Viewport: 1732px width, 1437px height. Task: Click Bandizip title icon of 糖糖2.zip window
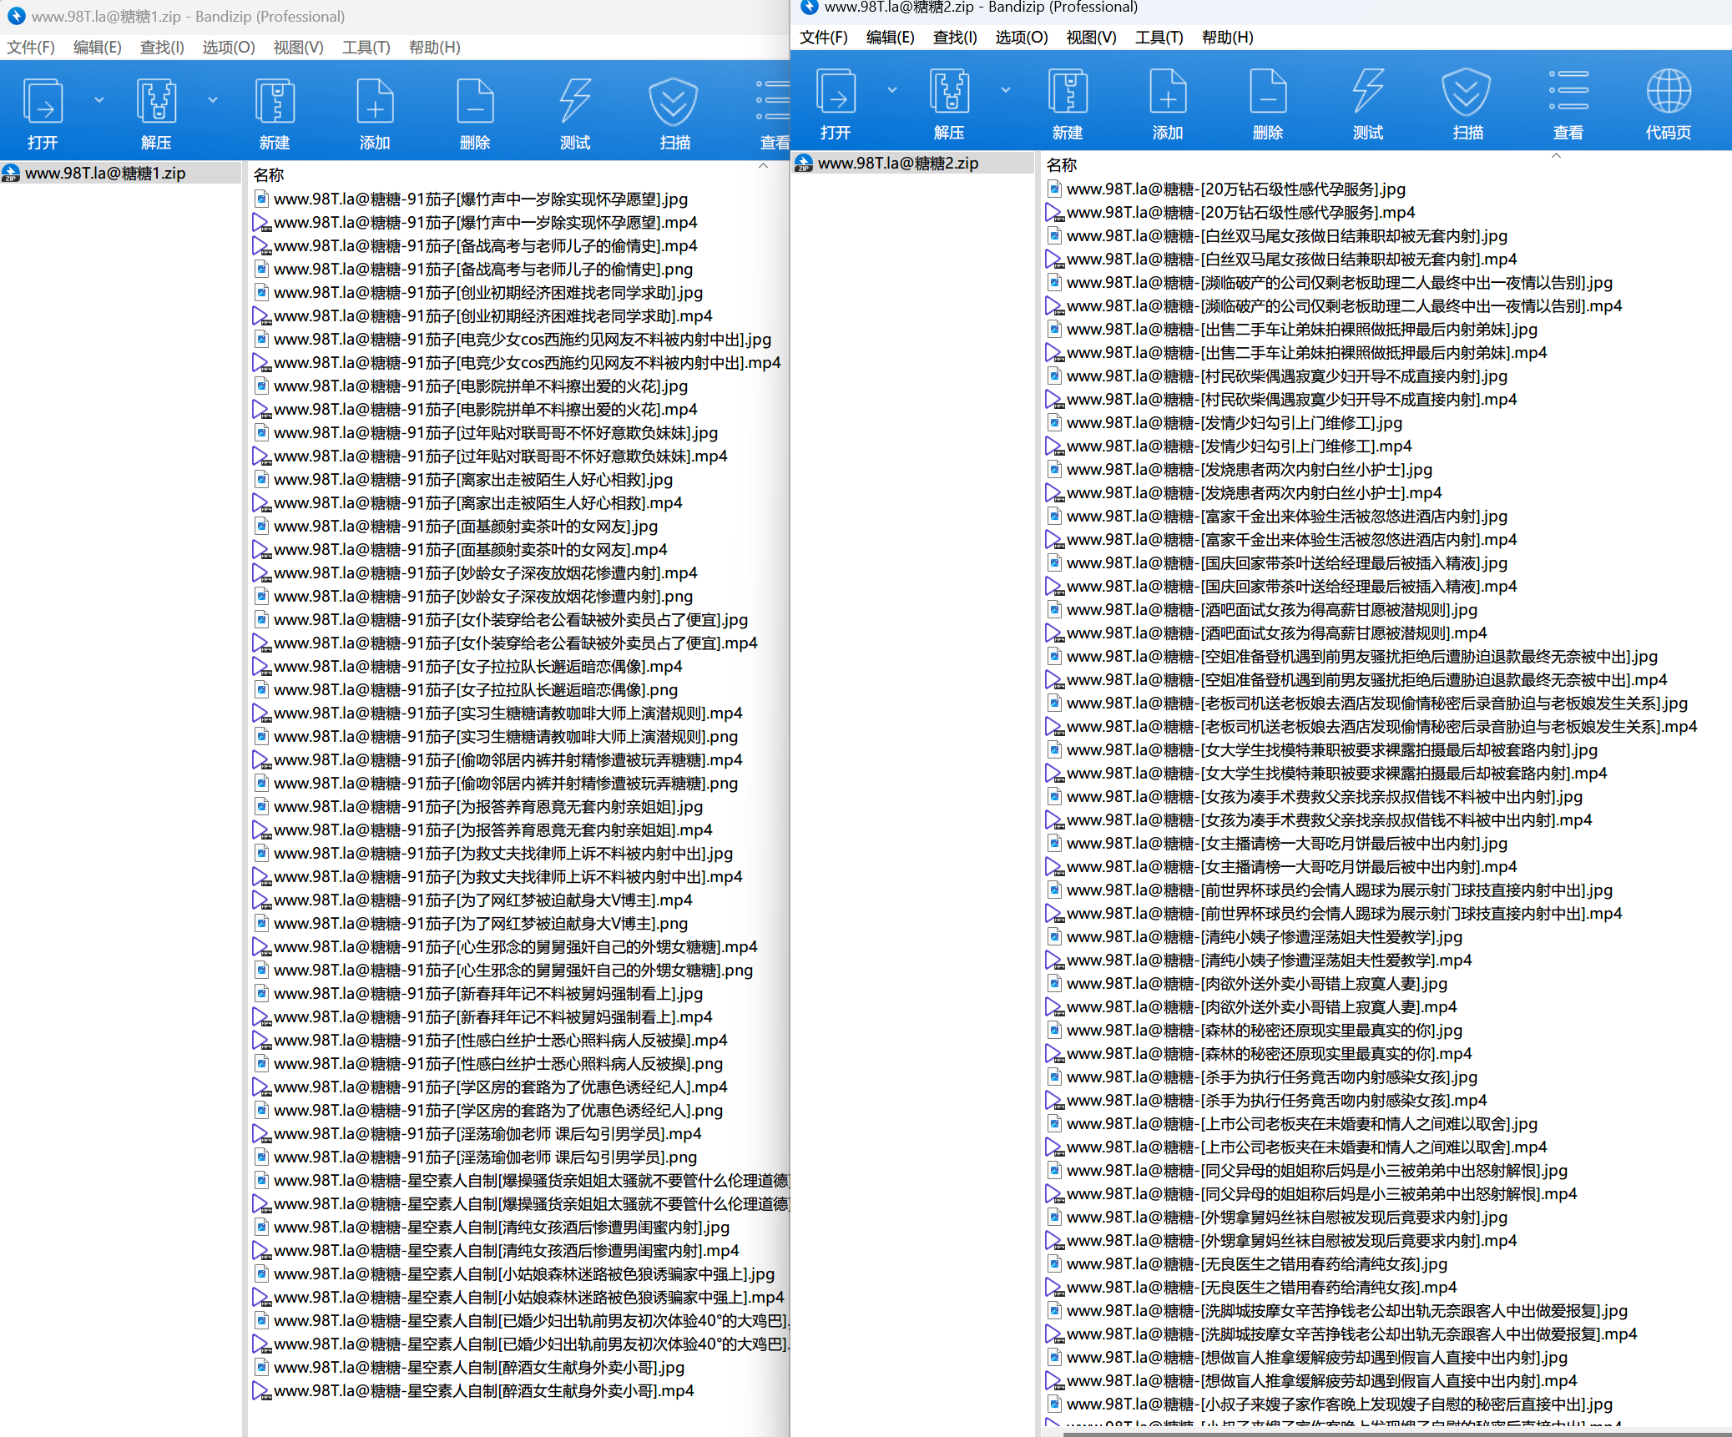(809, 7)
